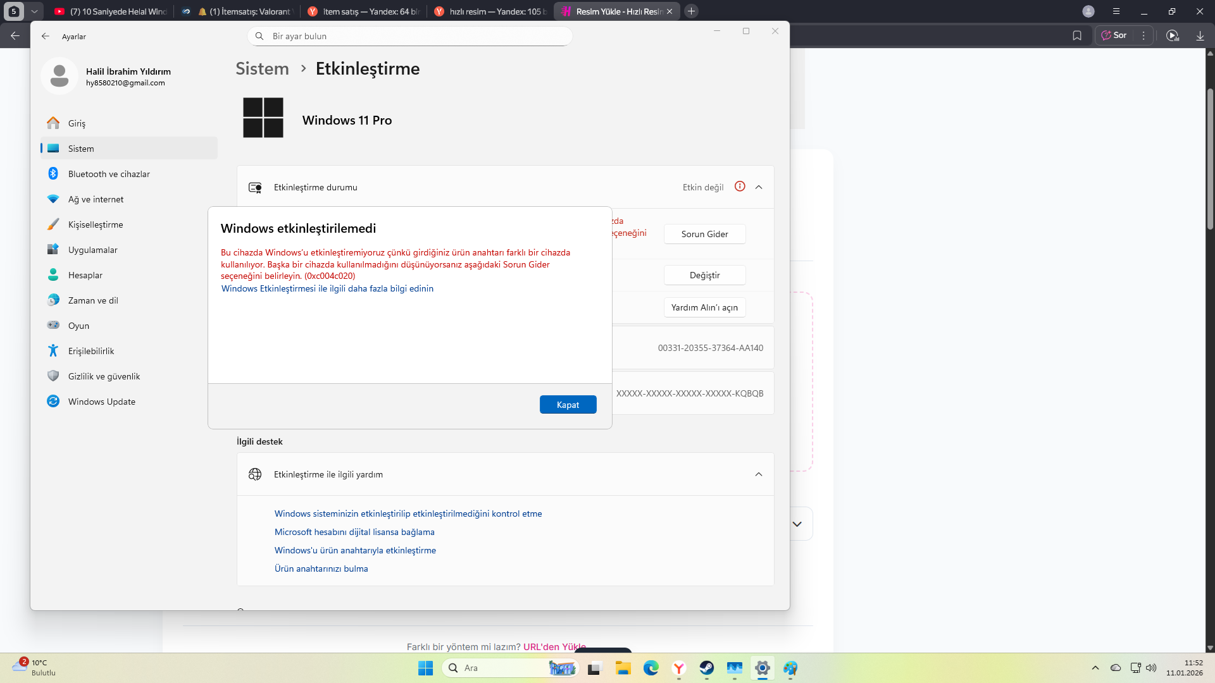The height and width of the screenshot is (683, 1215).
Task: Click Kapat button in activation error dialog
Action: (568, 405)
